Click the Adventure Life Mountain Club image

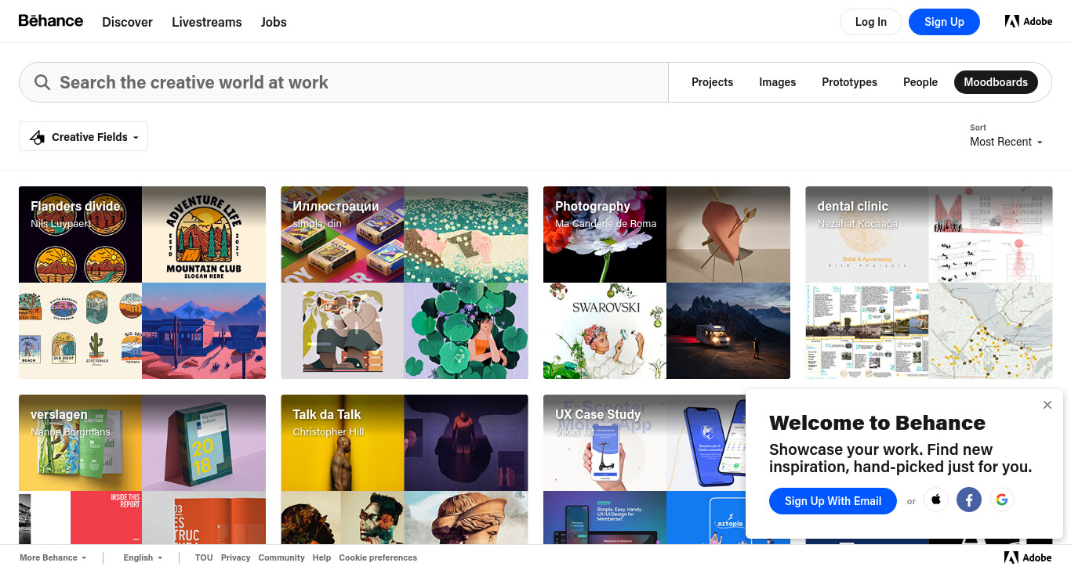(x=204, y=235)
